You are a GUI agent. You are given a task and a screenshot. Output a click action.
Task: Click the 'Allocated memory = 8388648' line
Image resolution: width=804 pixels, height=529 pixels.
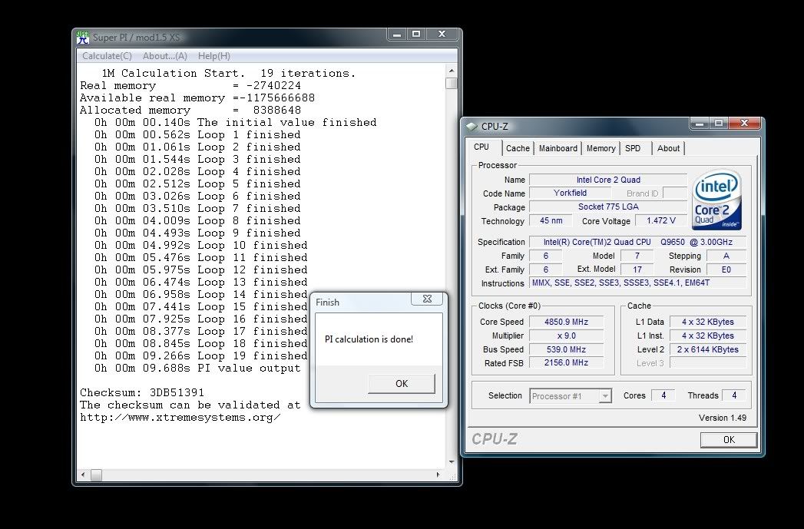tap(190, 110)
